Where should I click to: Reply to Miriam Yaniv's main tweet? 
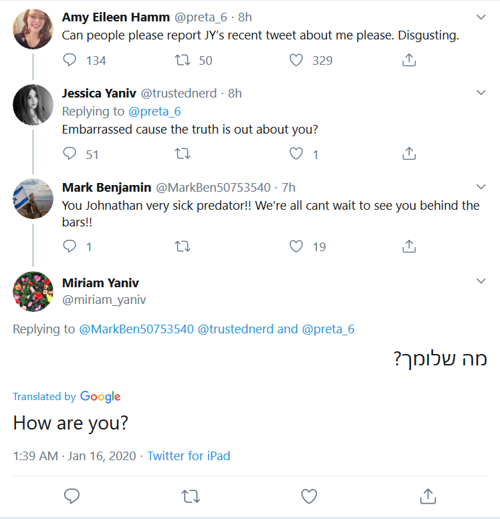pos(72,496)
